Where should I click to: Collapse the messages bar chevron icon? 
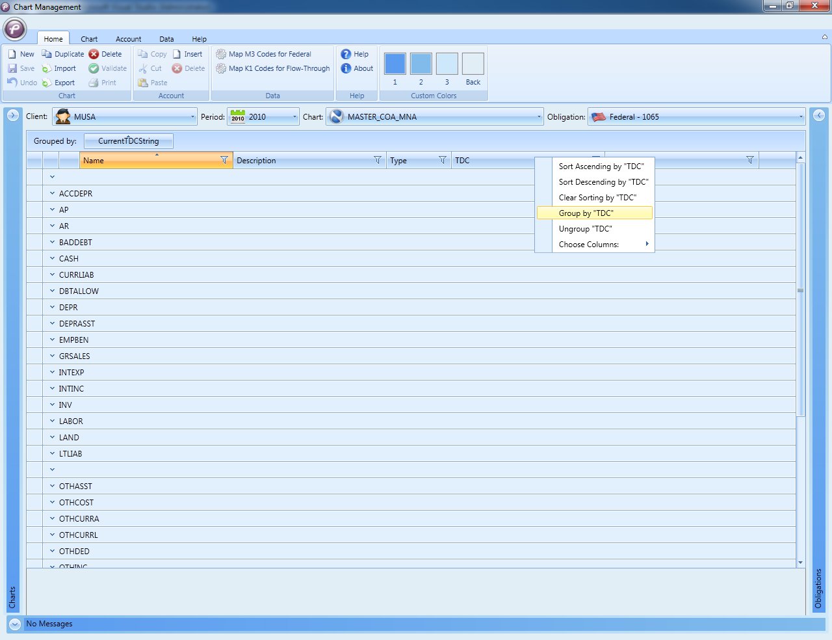coord(15,624)
